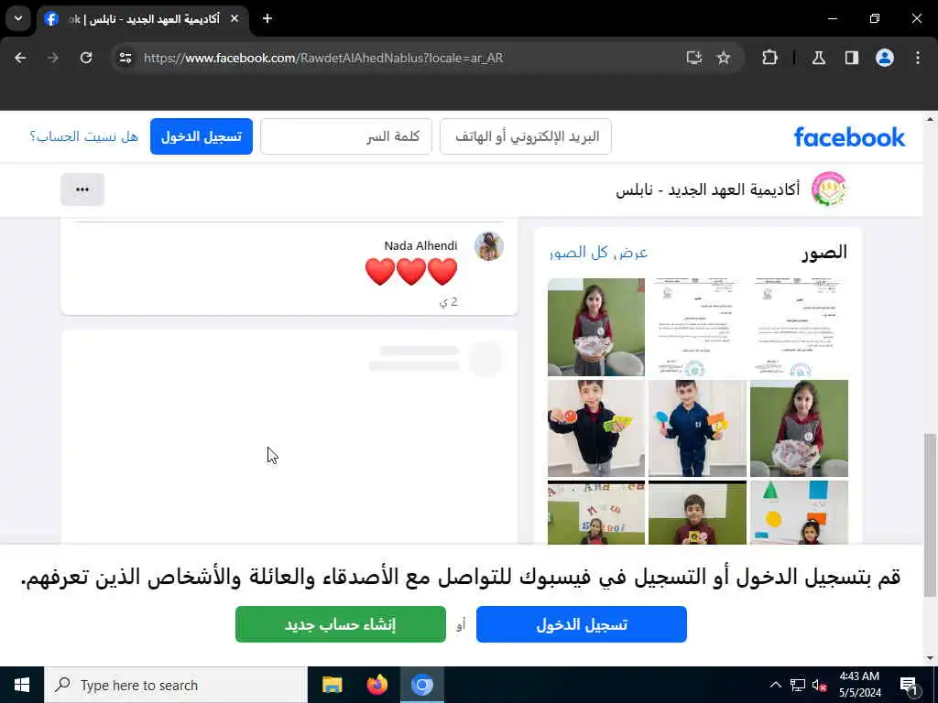Click the green إنشاء حساب جديد button

[x=341, y=624]
